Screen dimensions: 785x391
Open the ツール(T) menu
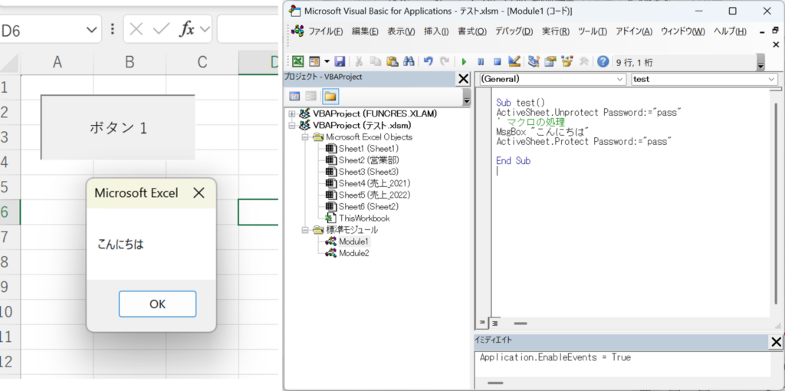pyautogui.click(x=593, y=31)
